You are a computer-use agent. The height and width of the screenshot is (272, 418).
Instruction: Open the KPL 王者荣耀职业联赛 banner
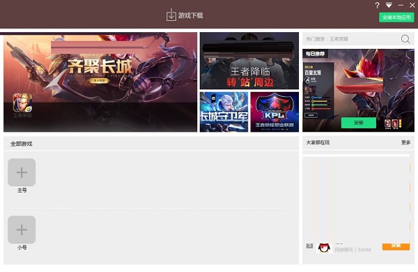pyautogui.click(x=274, y=112)
